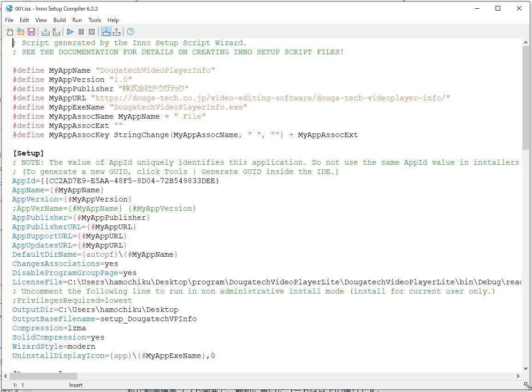Screen dimensions: 532x392
Task: Click the "#define MyAppAssocKey" line
Action: point(185,135)
